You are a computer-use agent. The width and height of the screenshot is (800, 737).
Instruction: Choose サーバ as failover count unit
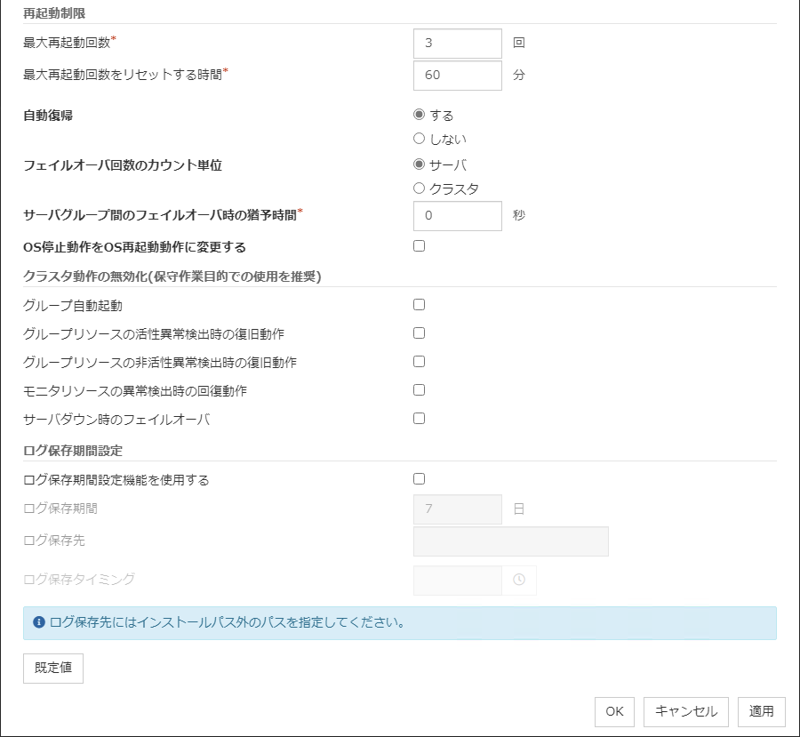click(420, 164)
